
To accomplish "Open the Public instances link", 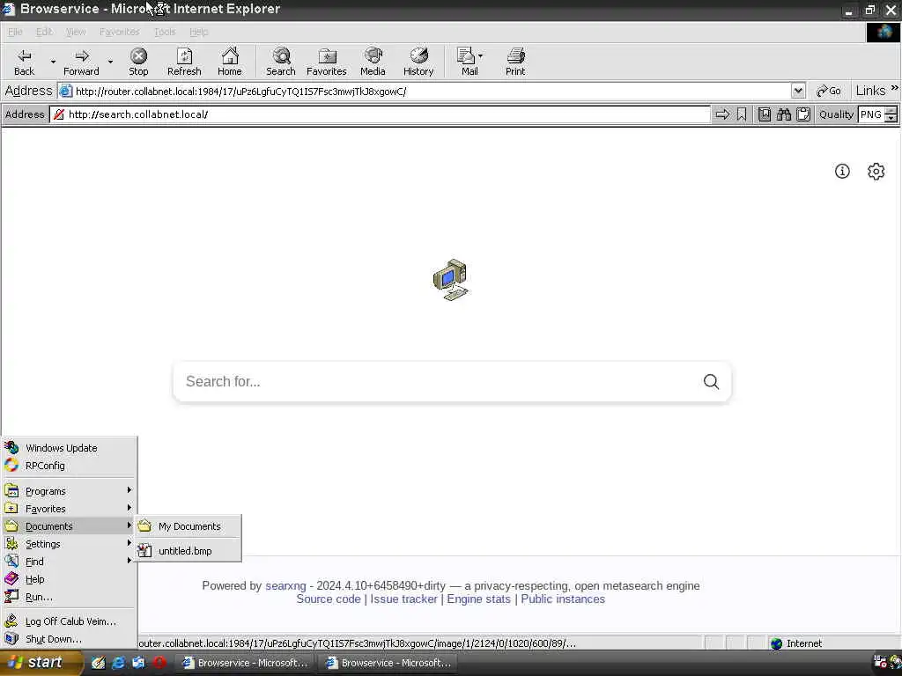I will point(563,599).
